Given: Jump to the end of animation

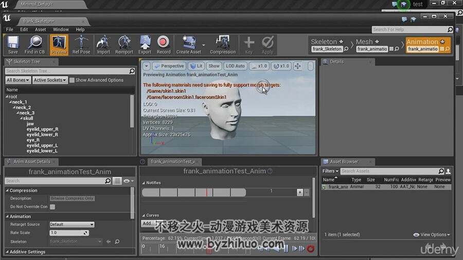Looking at the screenshot, I should click(302, 249).
